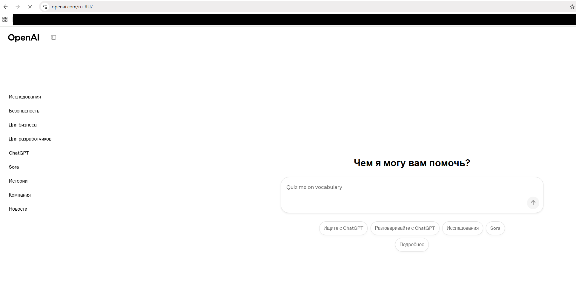
Task: Open the ChatGPT sidebar menu item
Action: tap(19, 153)
